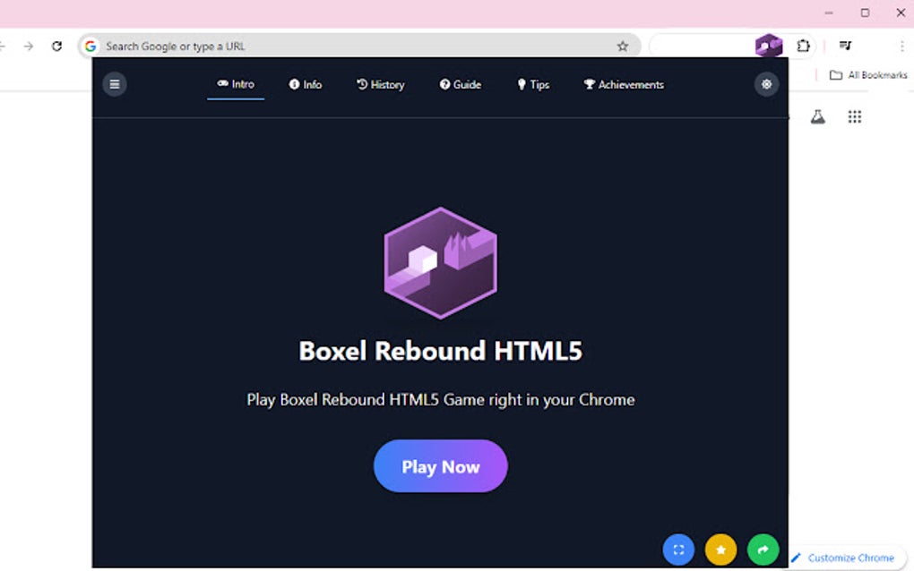
Task: Click the blue fullscreen icon
Action: tap(678, 550)
